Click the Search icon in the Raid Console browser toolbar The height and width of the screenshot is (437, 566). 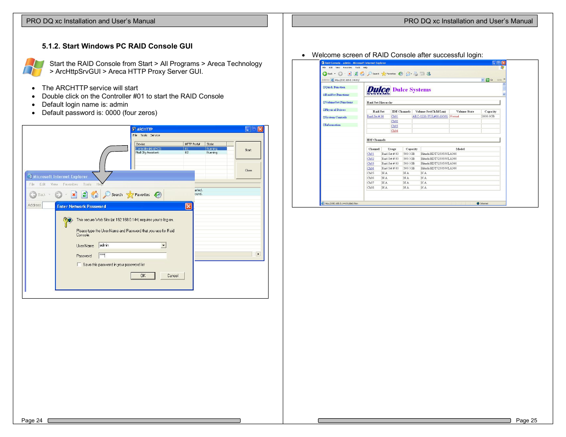tap(369, 74)
